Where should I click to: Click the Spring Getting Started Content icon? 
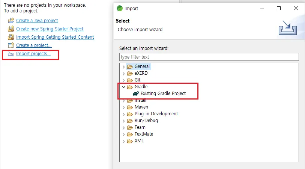[11, 37]
